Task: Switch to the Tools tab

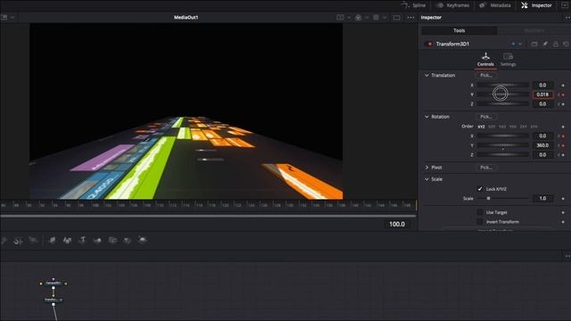Action: pos(459,30)
